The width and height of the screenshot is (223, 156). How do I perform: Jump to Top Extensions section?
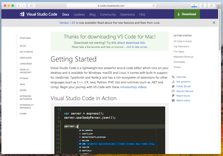[181, 46]
